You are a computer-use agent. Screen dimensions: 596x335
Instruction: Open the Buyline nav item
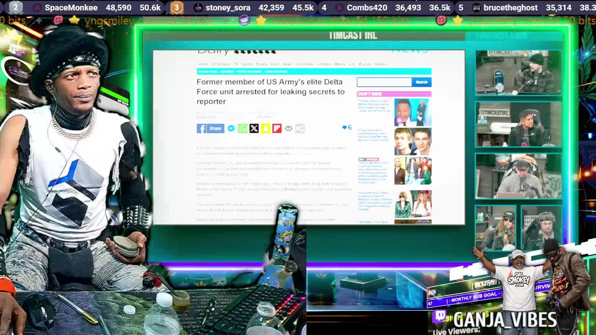pyautogui.click(x=365, y=64)
